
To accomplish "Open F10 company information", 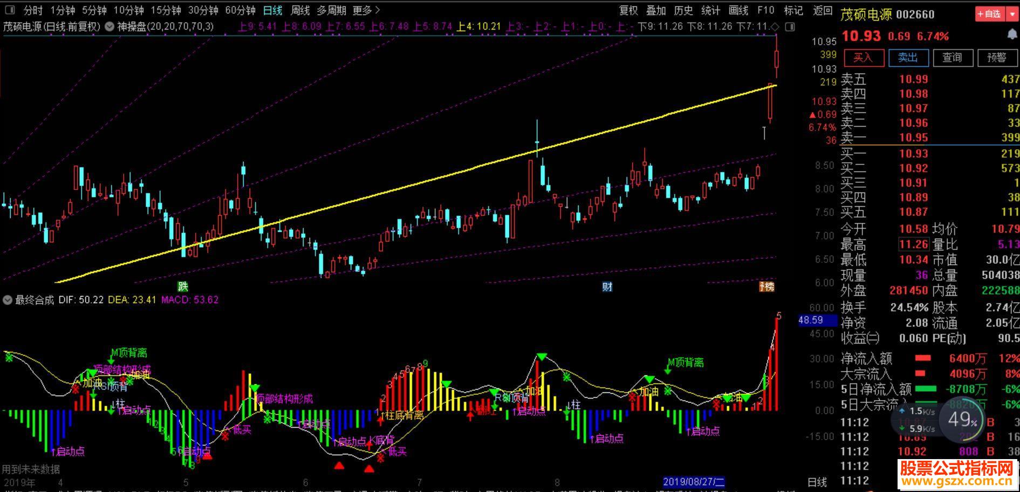I will tap(765, 11).
